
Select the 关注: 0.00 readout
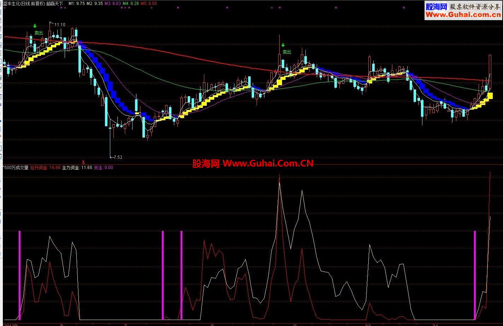[x=103, y=168]
